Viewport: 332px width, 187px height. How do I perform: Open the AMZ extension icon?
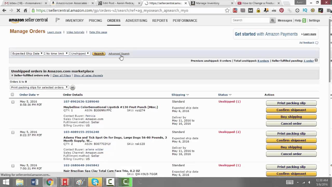coord(274,10)
